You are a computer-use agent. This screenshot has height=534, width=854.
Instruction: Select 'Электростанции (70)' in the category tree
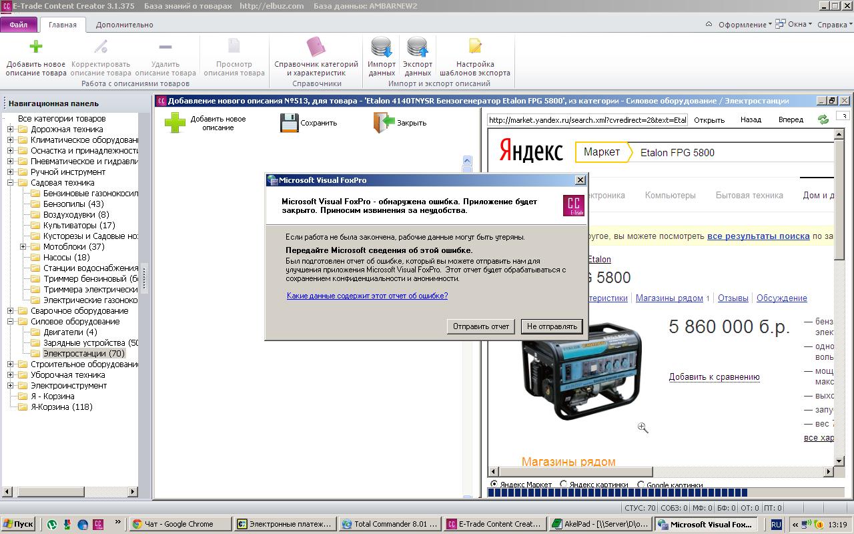[x=83, y=354]
